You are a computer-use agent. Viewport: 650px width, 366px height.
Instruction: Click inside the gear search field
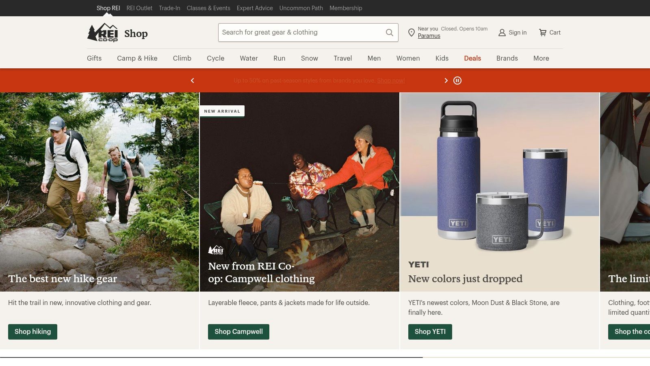point(301,32)
